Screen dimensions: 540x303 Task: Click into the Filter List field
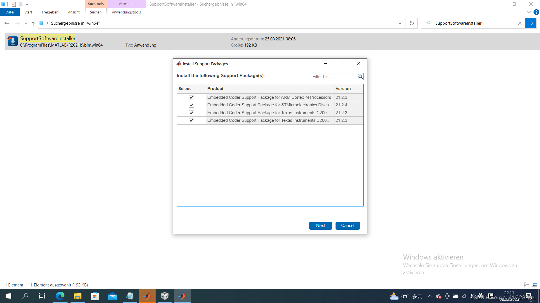coord(334,76)
